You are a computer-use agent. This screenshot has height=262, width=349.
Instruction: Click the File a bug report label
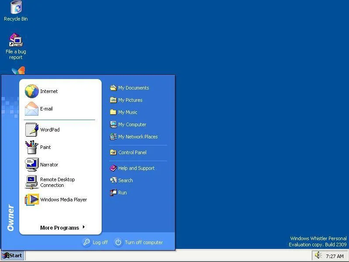click(x=16, y=54)
